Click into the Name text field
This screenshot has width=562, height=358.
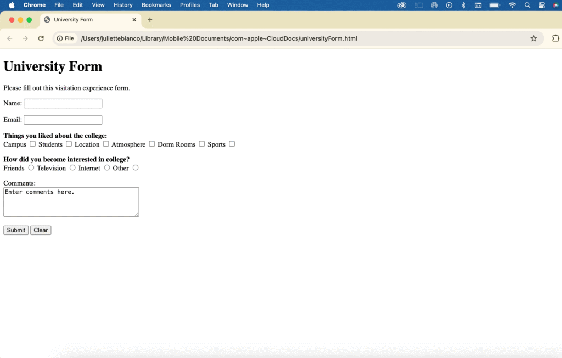point(63,104)
